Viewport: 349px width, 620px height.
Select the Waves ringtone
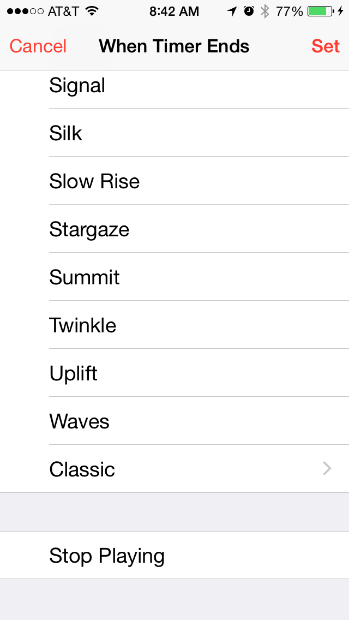tap(79, 421)
